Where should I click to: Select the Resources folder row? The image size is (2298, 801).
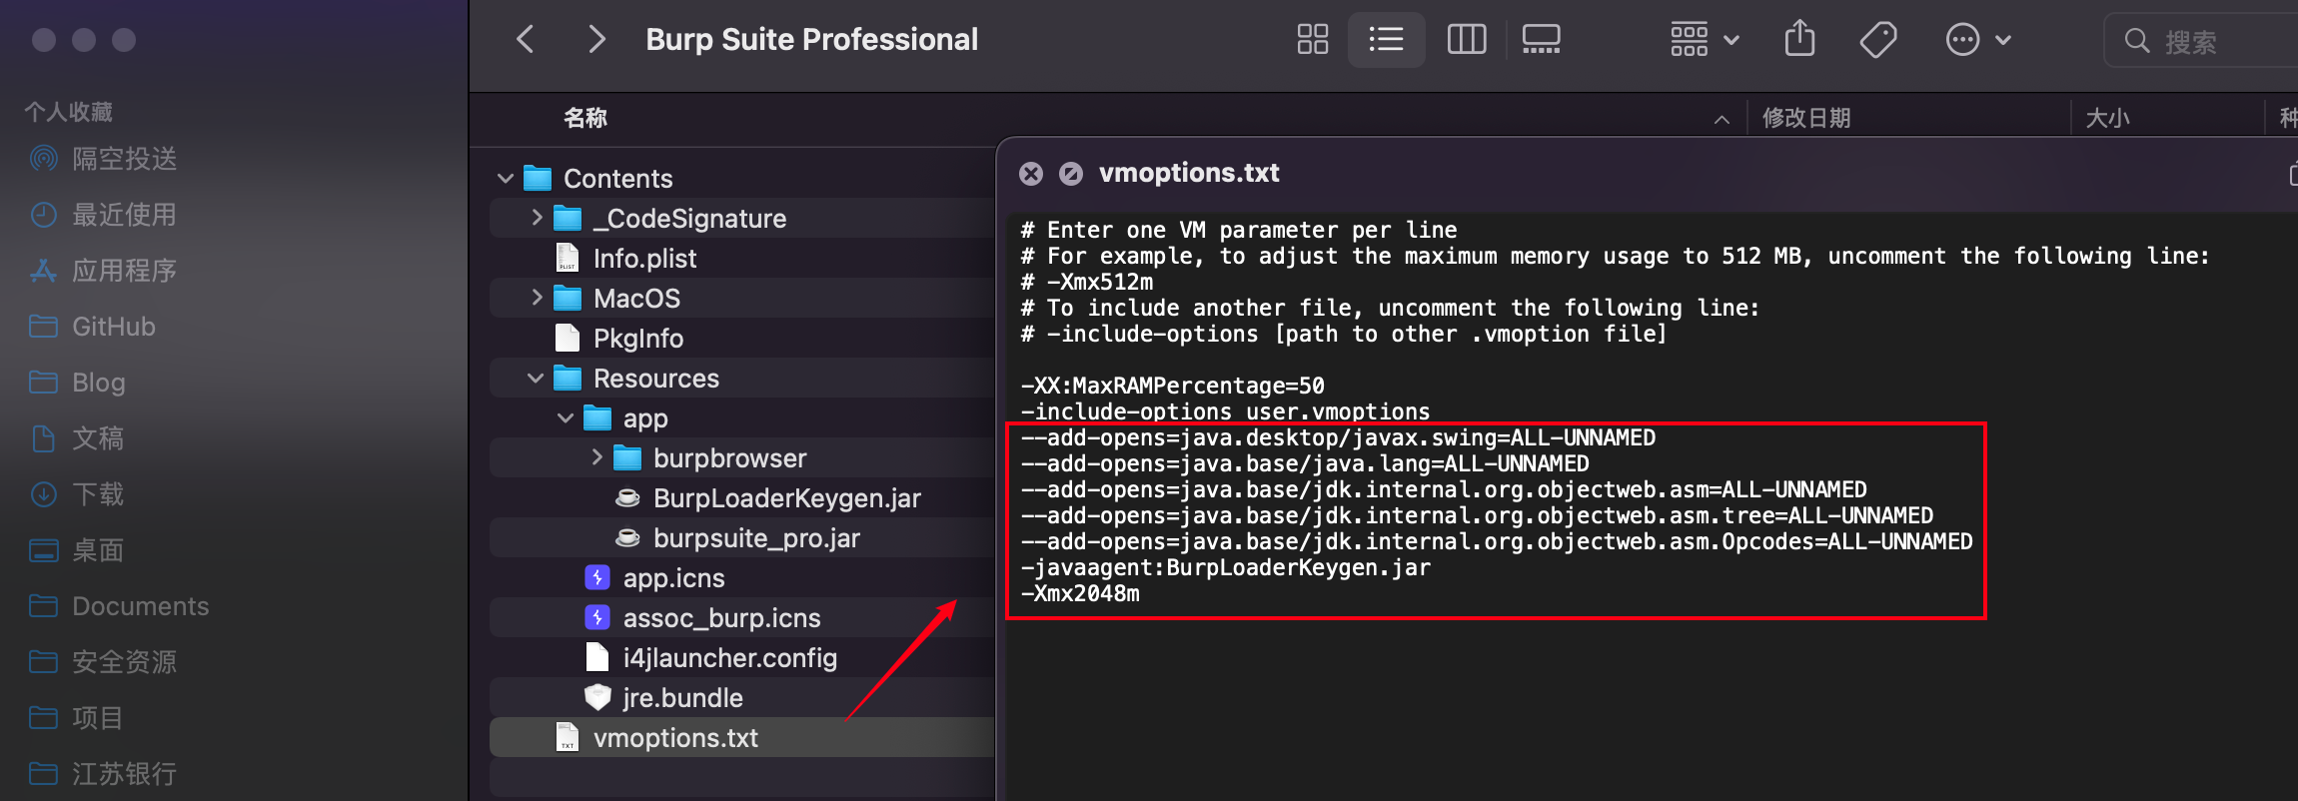(x=742, y=379)
